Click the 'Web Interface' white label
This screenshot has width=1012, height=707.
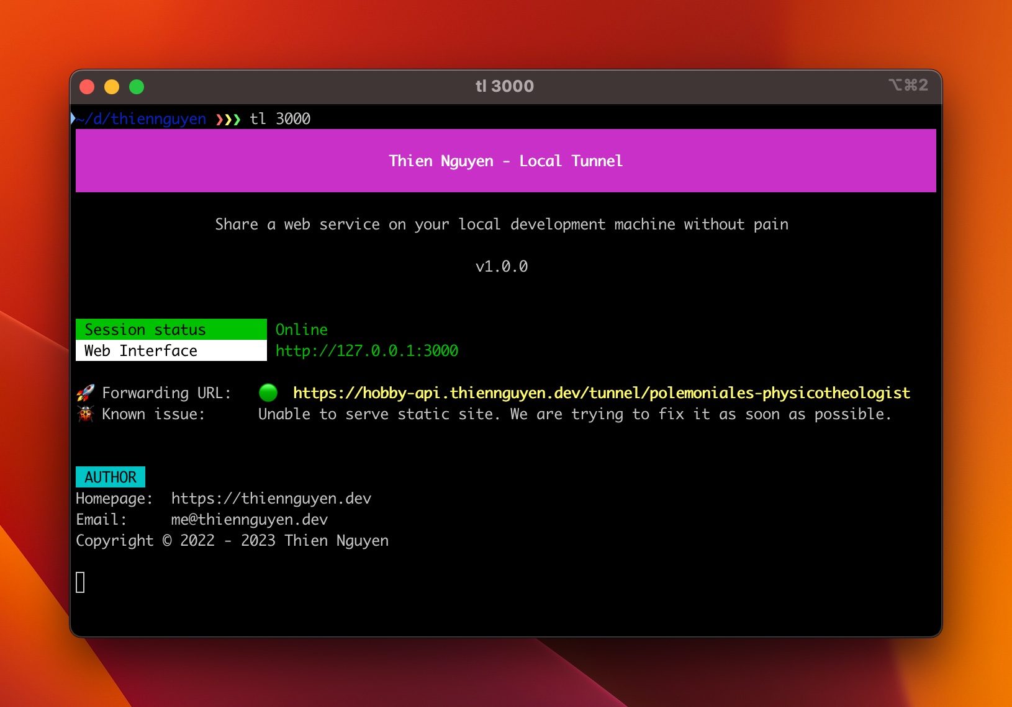coord(171,350)
